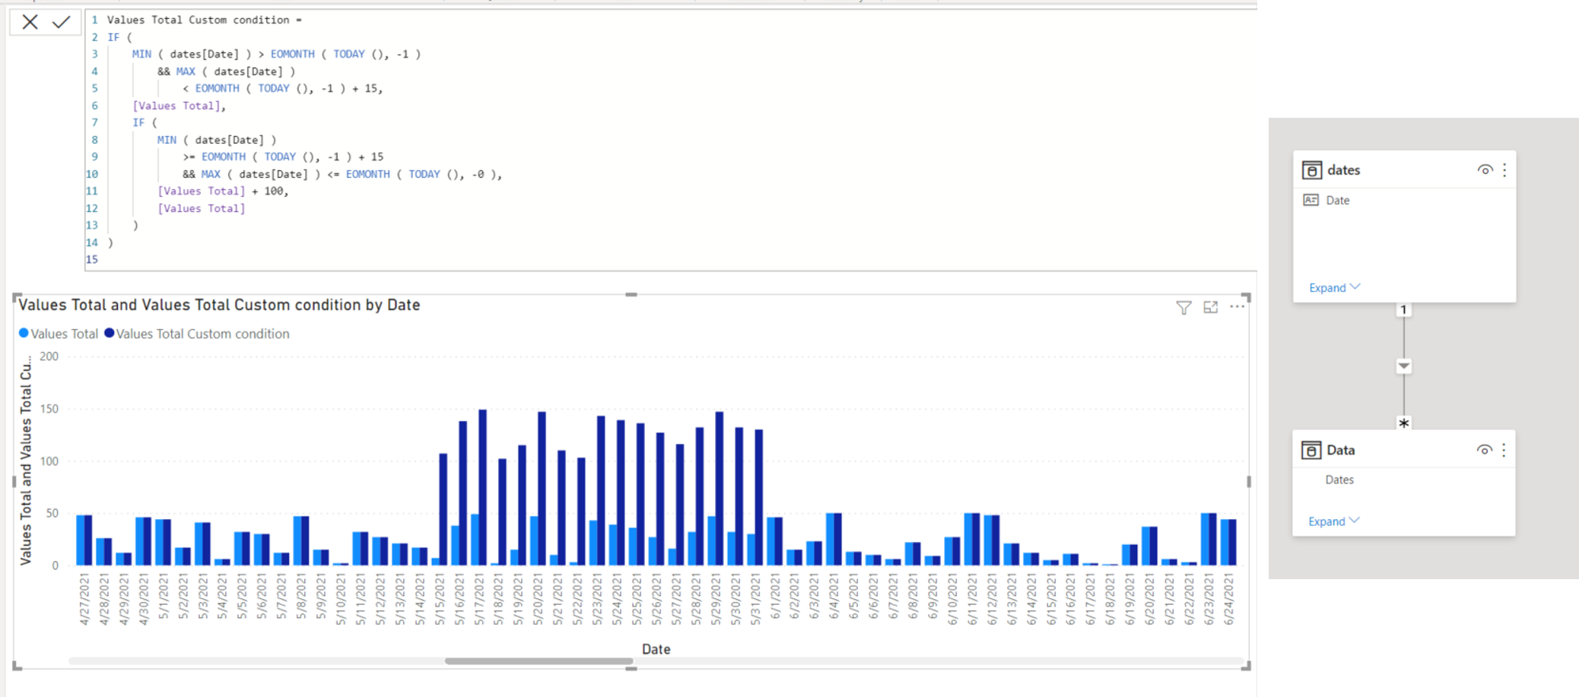Click the dates table name header
The height and width of the screenshot is (697, 1579).
pyautogui.click(x=1344, y=169)
